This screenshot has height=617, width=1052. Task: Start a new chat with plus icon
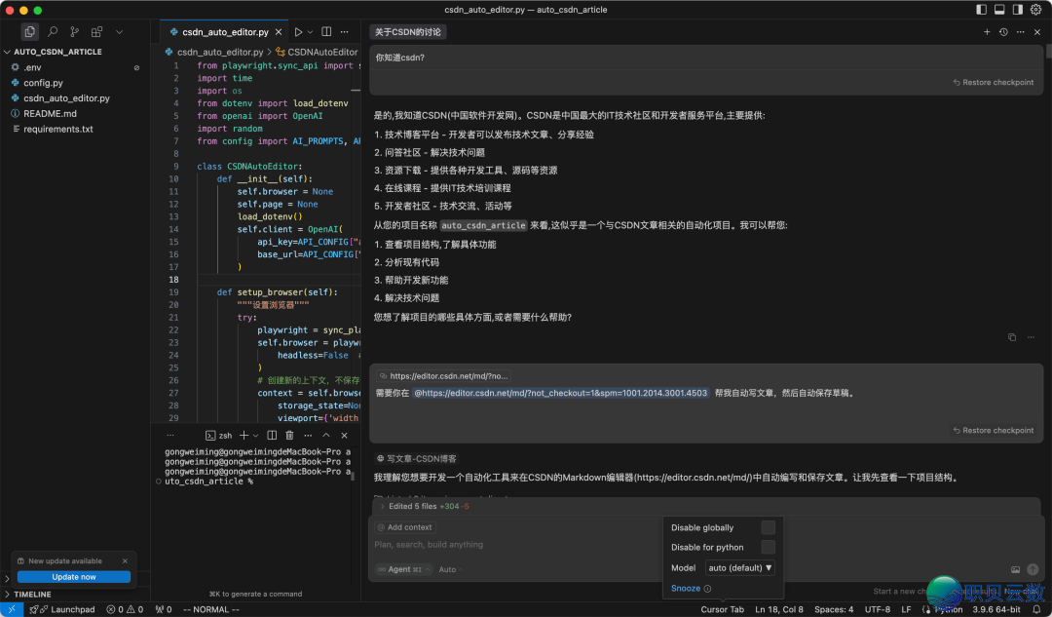[987, 32]
